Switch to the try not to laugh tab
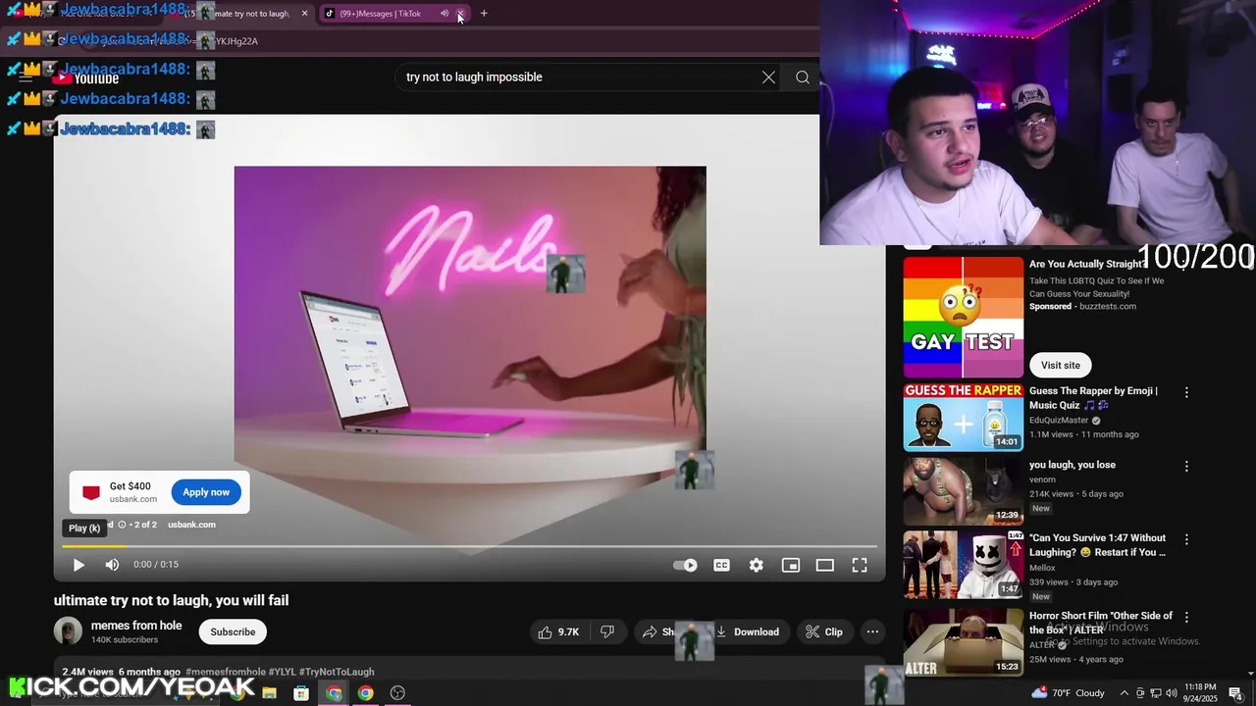Screen dimensions: 1256x706 pyautogui.click(x=245, y=14)
